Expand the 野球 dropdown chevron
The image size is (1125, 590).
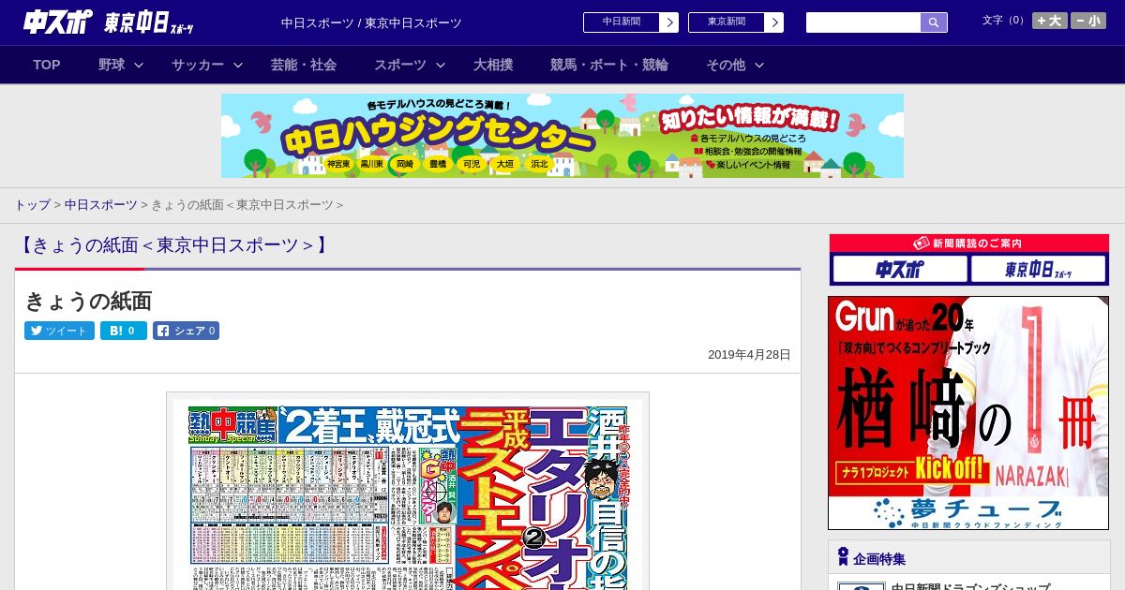click(139, 65)
